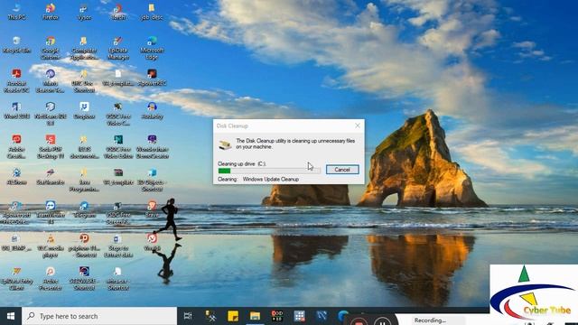Open the Recycle Bin icon
Image resolution: width=578 pixels, height=325 pixels.
(x=16, y=45)
